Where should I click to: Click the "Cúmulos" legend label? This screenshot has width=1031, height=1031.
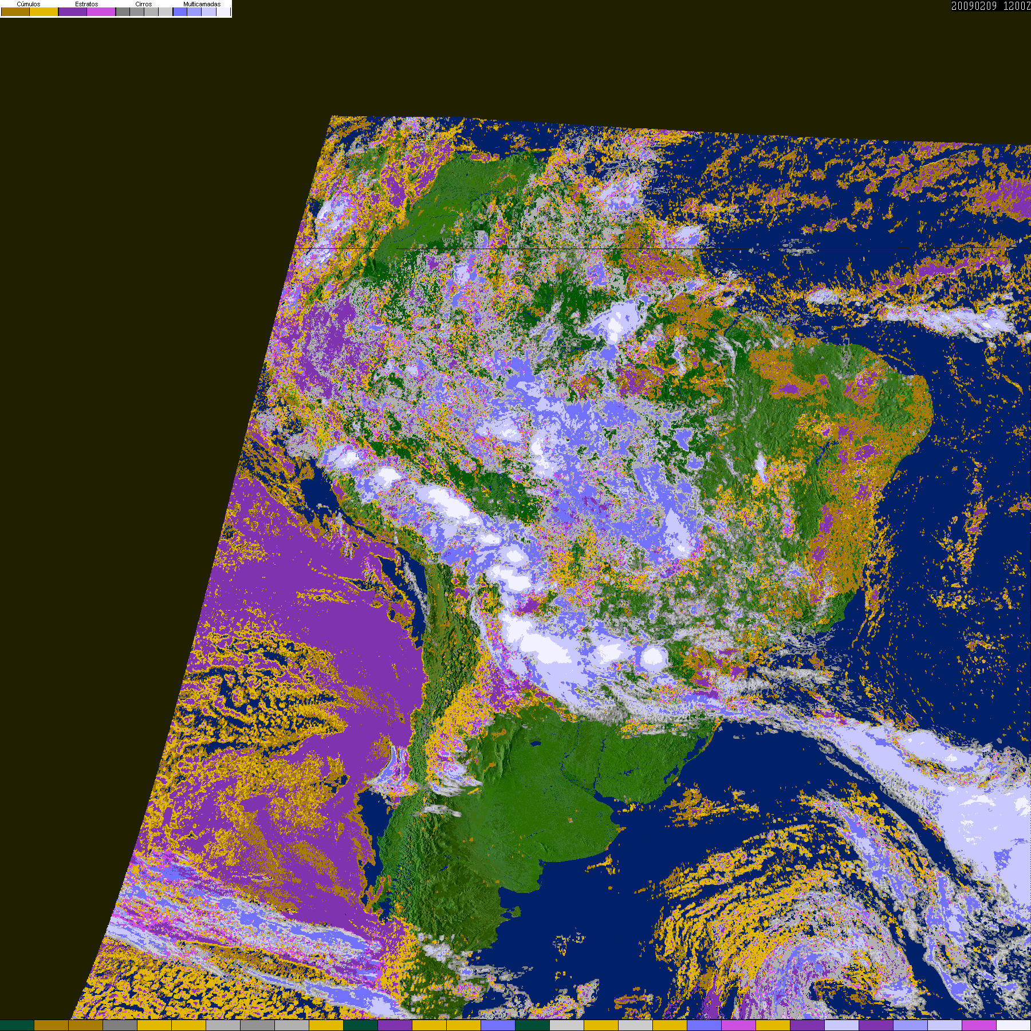(x=29, y=4)
